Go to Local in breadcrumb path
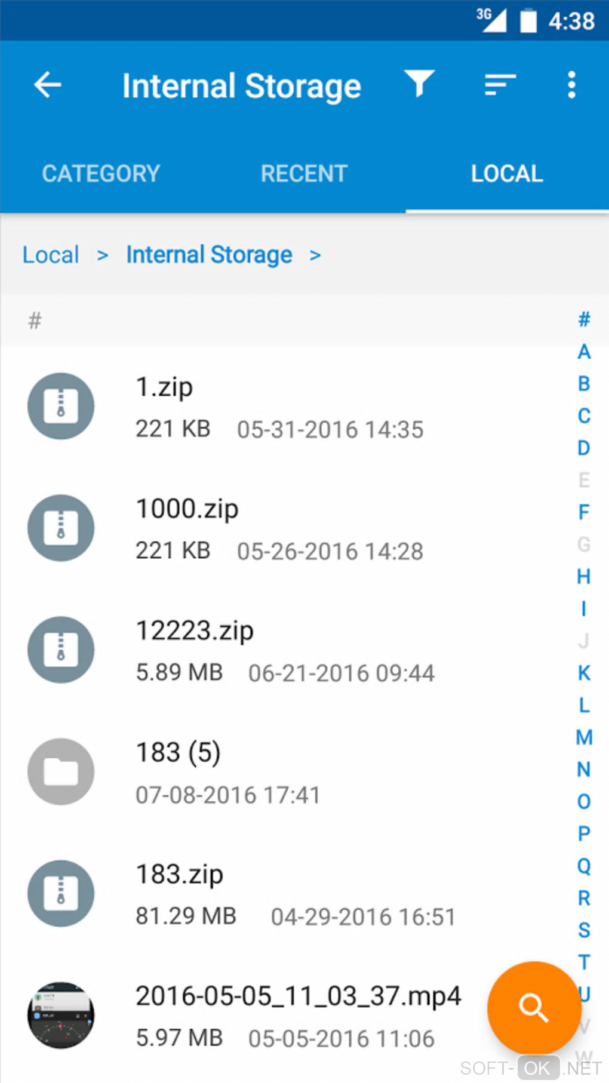The width and height of the screenshot is (609, 1083). (x=51, y=255)
